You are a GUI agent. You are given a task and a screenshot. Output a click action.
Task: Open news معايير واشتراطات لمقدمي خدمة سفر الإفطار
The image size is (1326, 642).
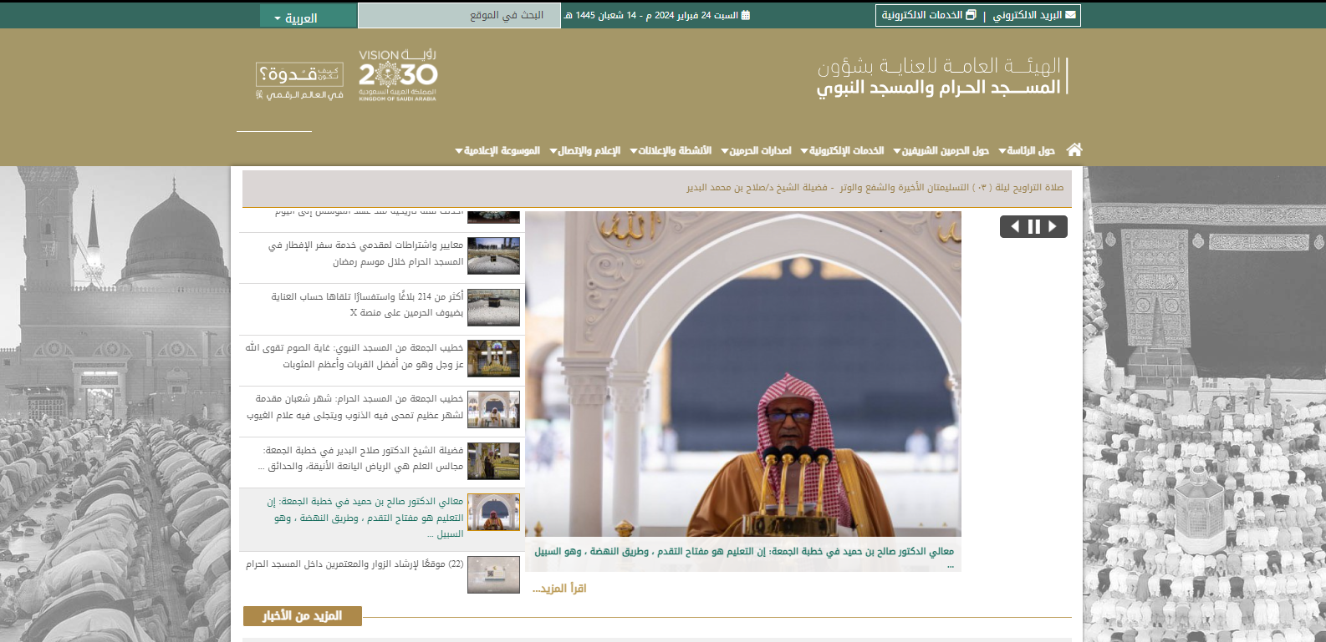365,254
